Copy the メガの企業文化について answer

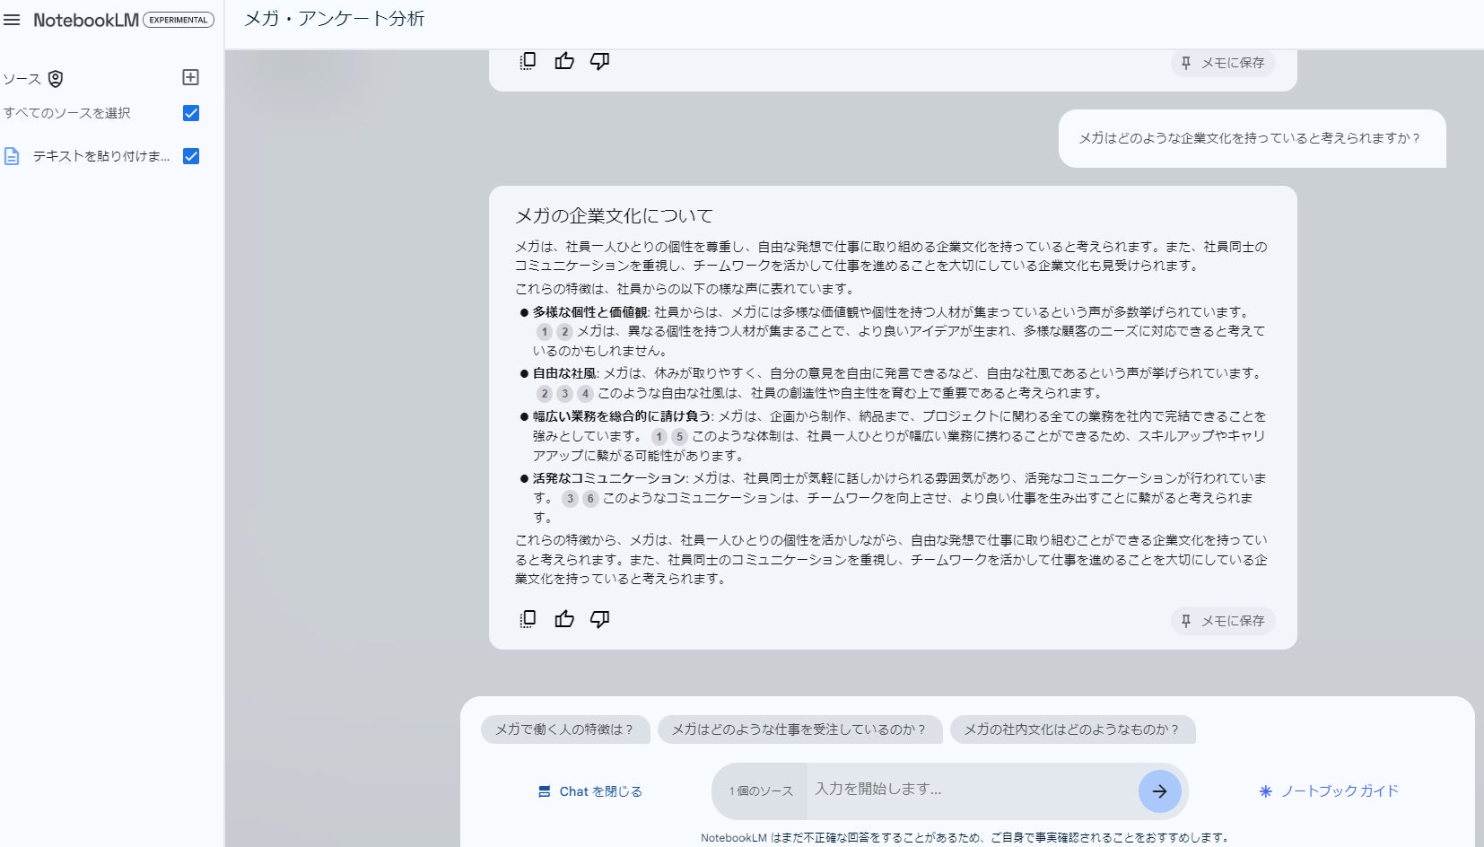[x=528, y=619]
